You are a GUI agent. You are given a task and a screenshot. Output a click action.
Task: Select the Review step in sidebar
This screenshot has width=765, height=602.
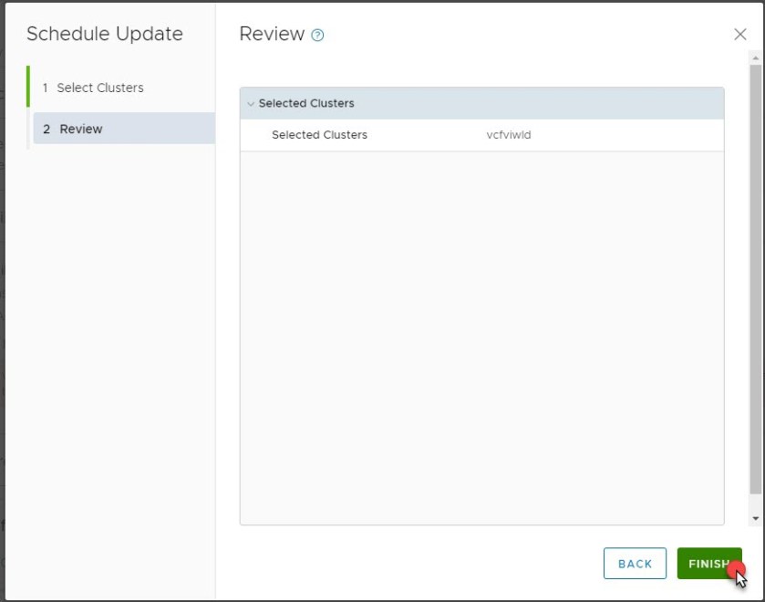click(x=123, y=129)
